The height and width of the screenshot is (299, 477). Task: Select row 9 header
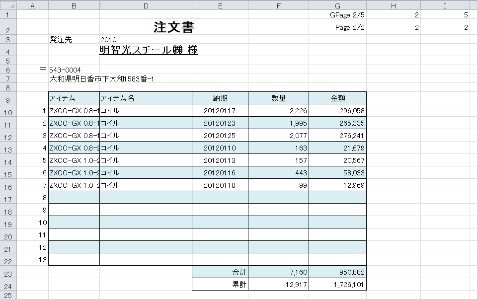(8, 98)
